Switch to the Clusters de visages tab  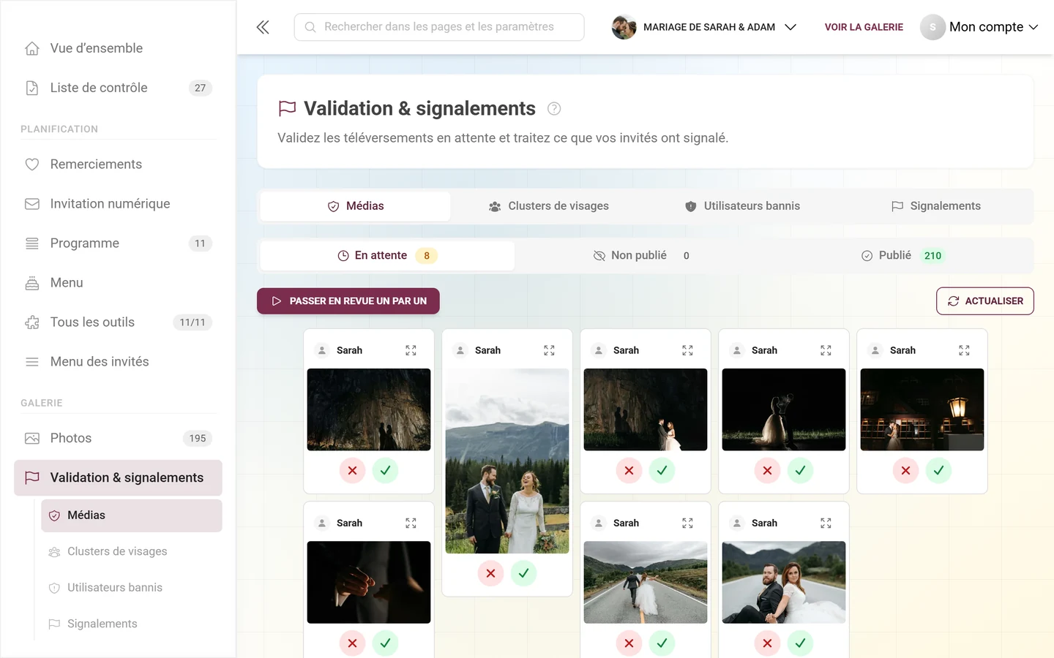[549, 206]
